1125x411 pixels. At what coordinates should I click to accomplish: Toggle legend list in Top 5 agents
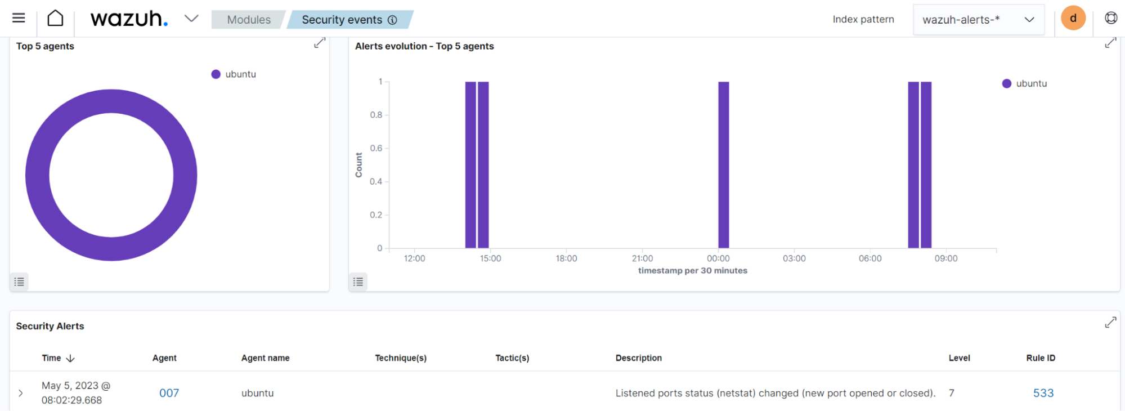point(19,282)
